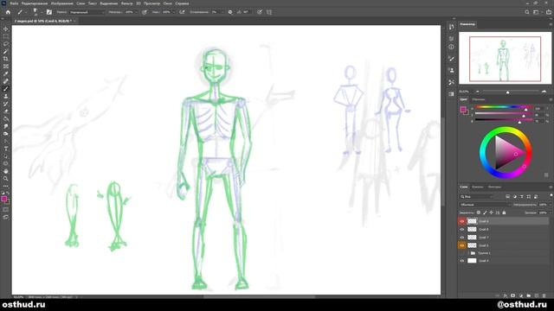Open the brush blending mode dropdown
This screenshot has height=311, width=554.
[87, 12]
